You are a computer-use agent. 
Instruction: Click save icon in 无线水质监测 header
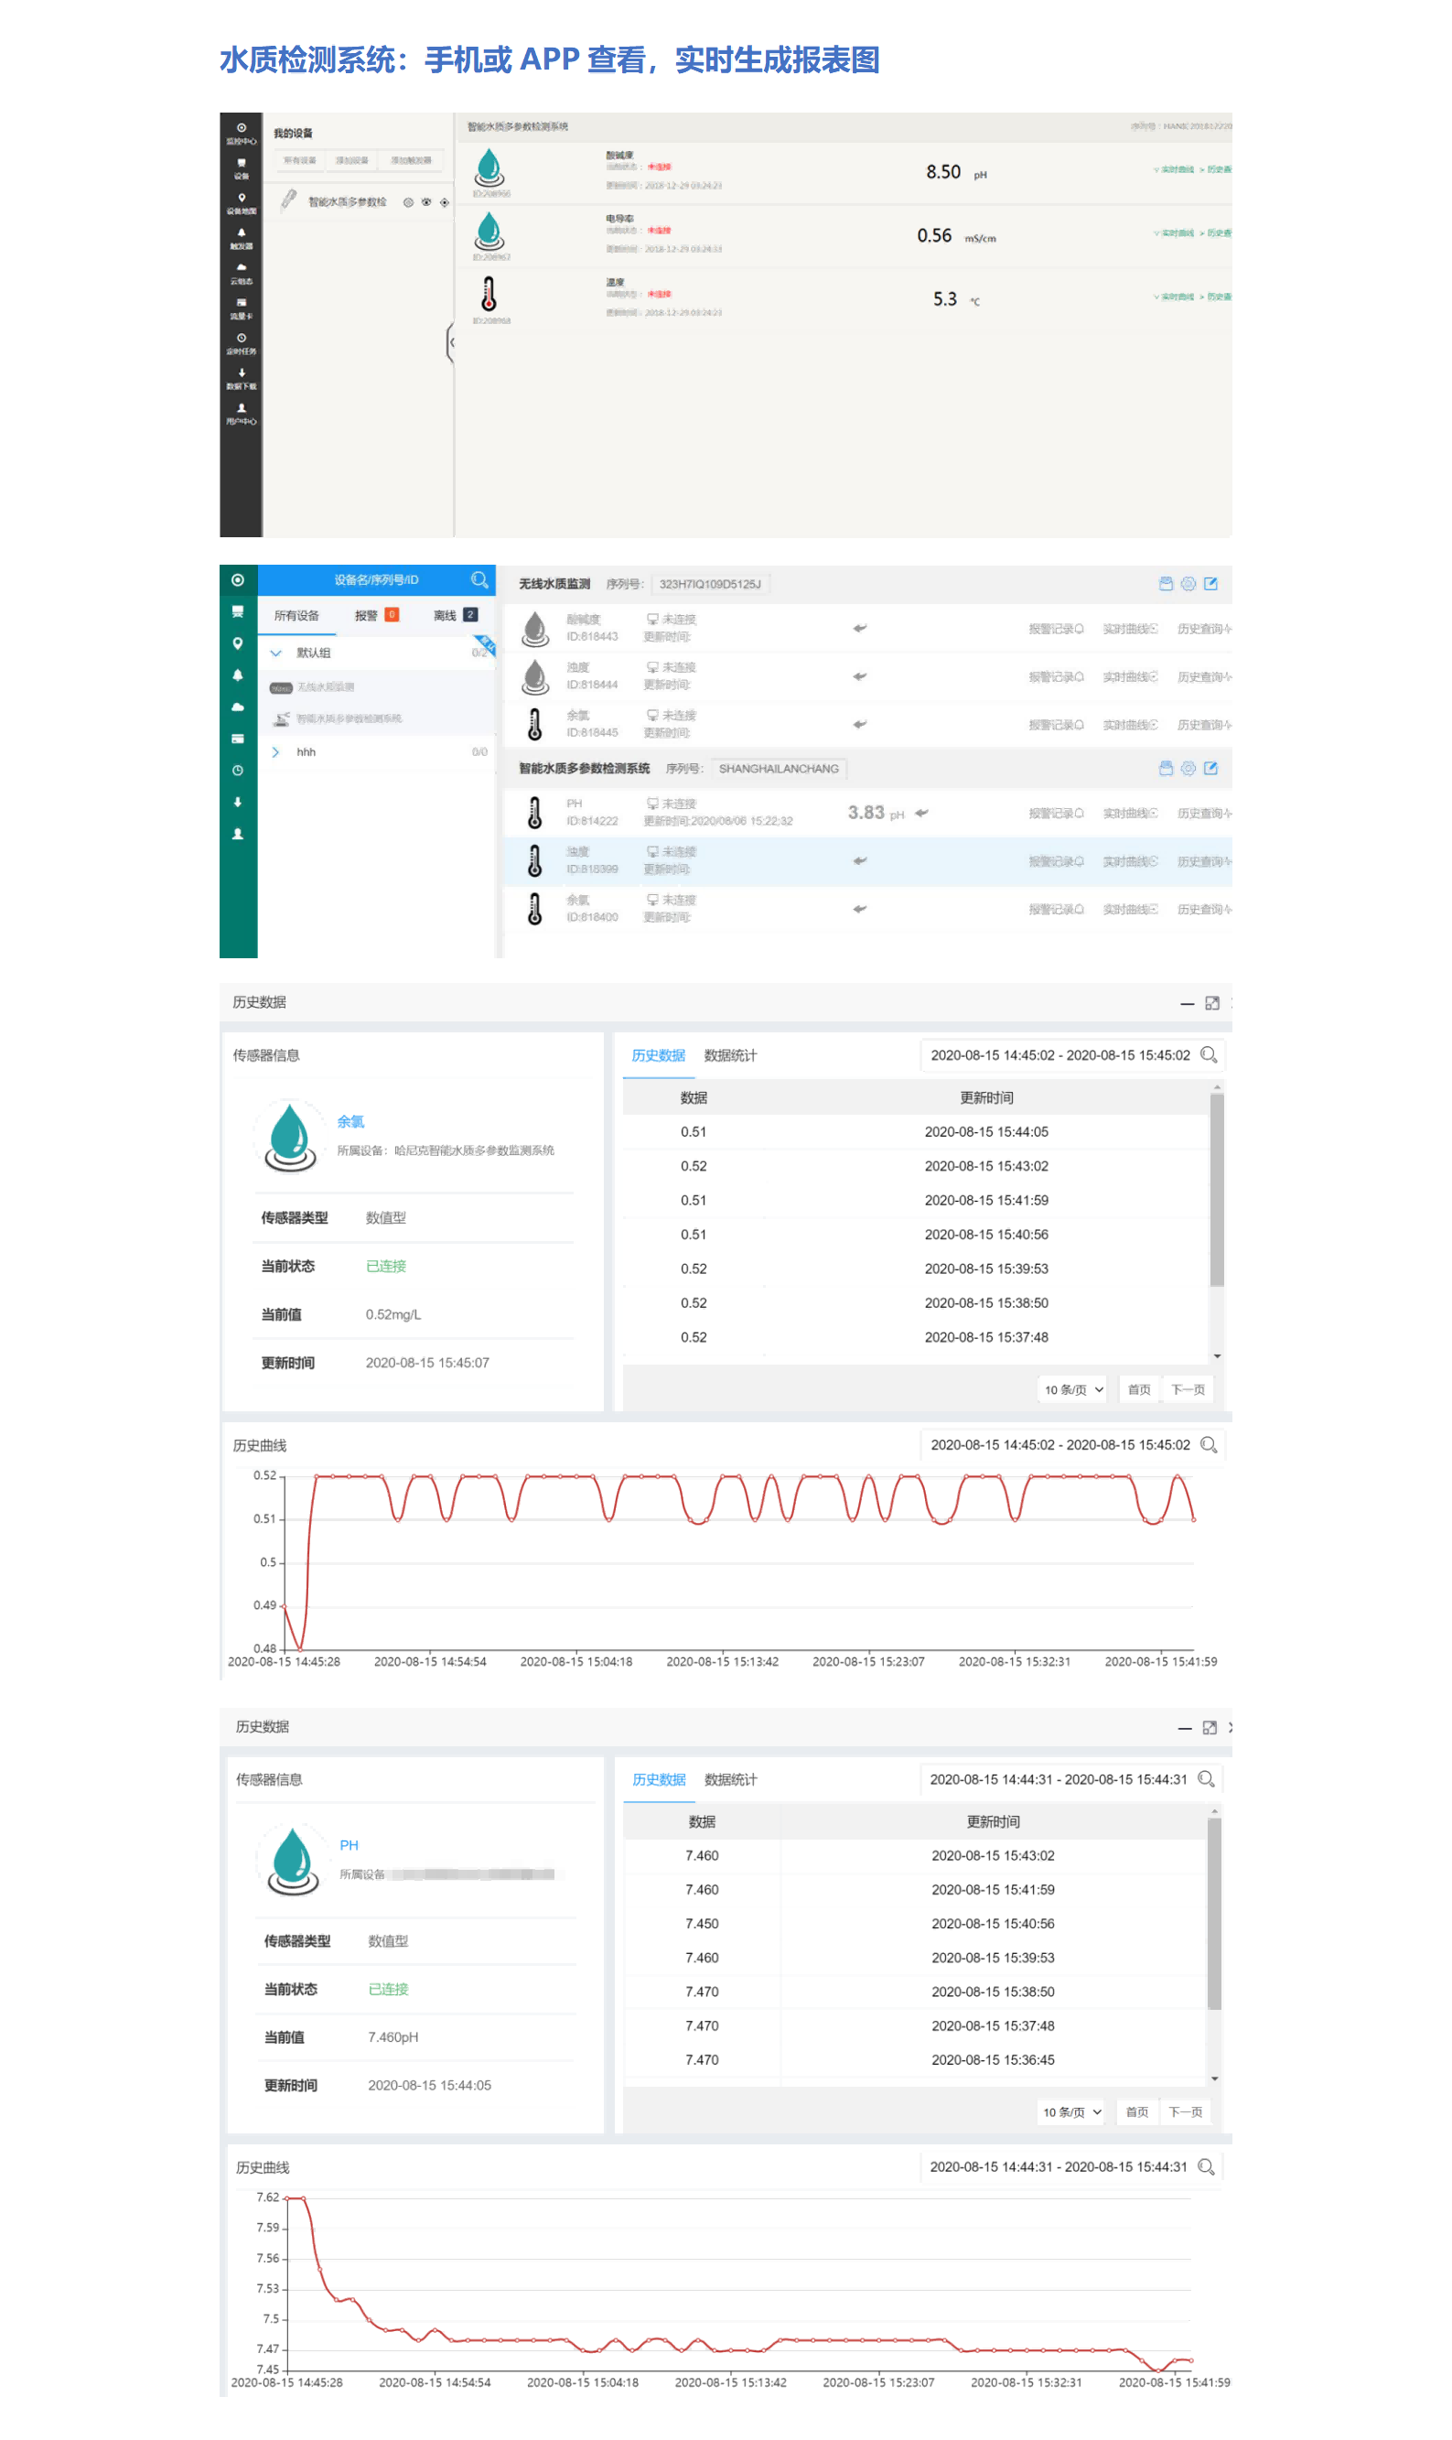(x=1166, y=583)
